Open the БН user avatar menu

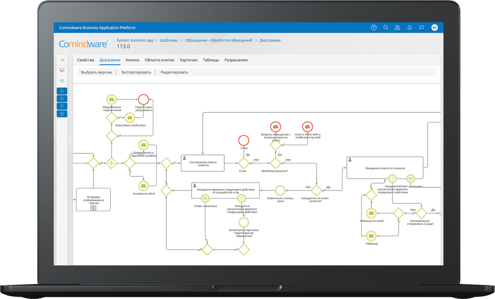point(434,27)
